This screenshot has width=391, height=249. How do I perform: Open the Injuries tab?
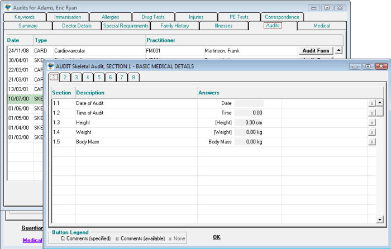[196, 17]
